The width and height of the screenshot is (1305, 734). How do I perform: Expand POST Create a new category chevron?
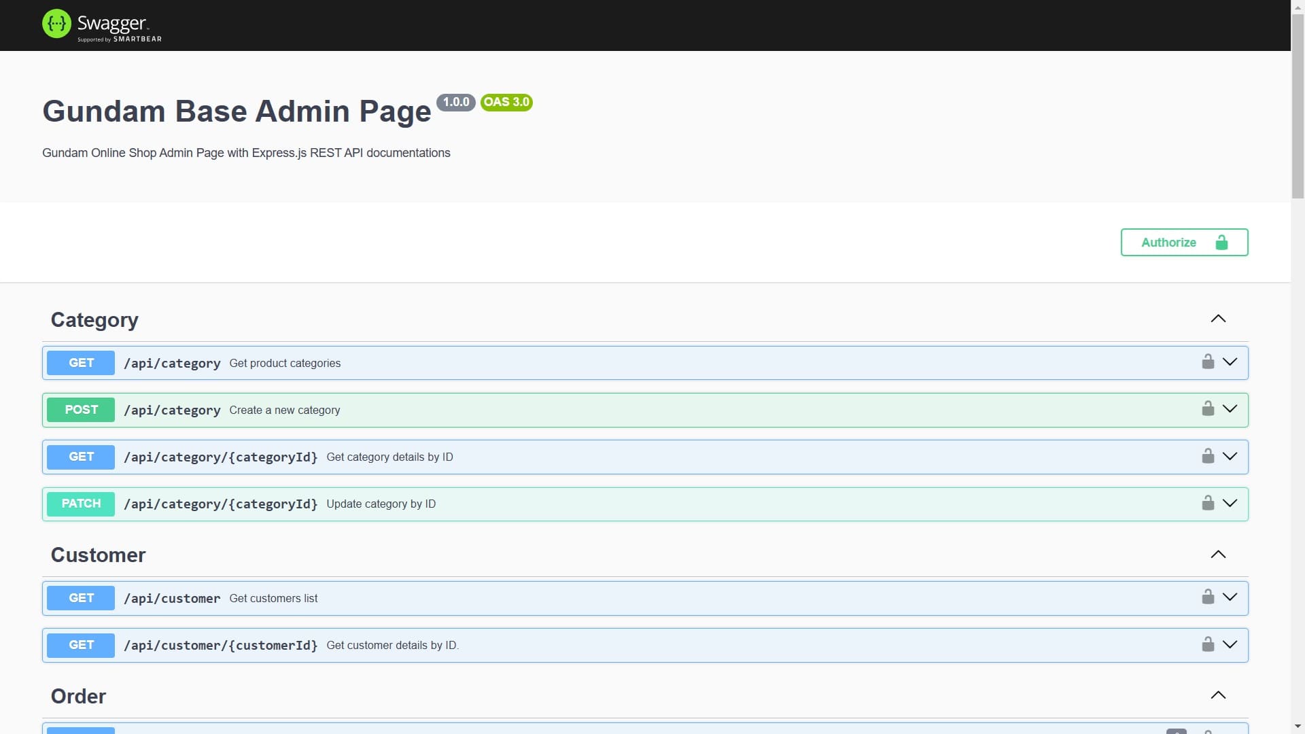pos(1230,408)
